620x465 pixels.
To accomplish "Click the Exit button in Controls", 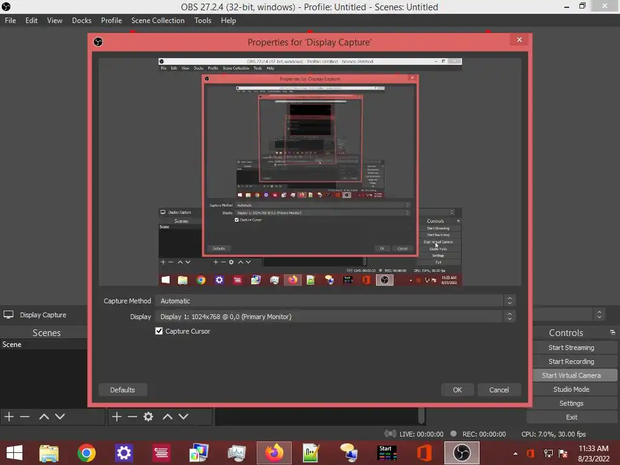I will click(571, 417).
